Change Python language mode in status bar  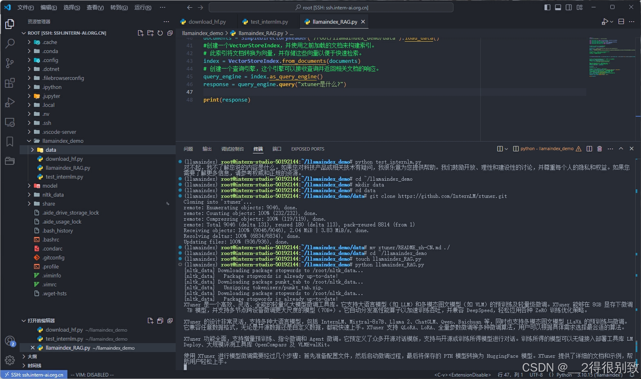[564, 375]
